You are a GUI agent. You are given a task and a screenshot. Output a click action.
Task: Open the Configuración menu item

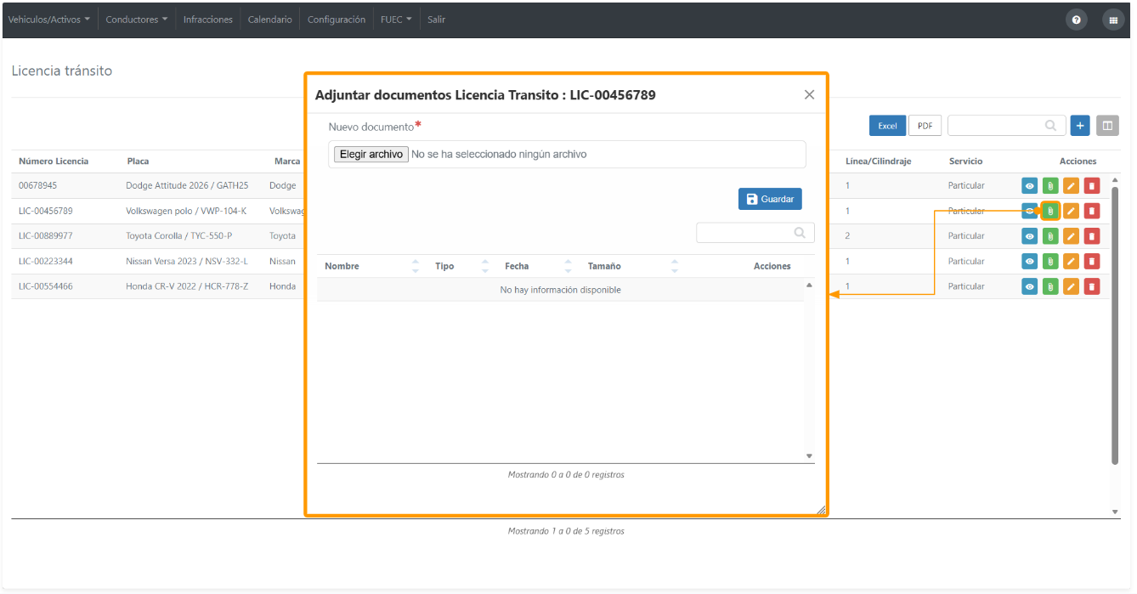coord(337,20)
